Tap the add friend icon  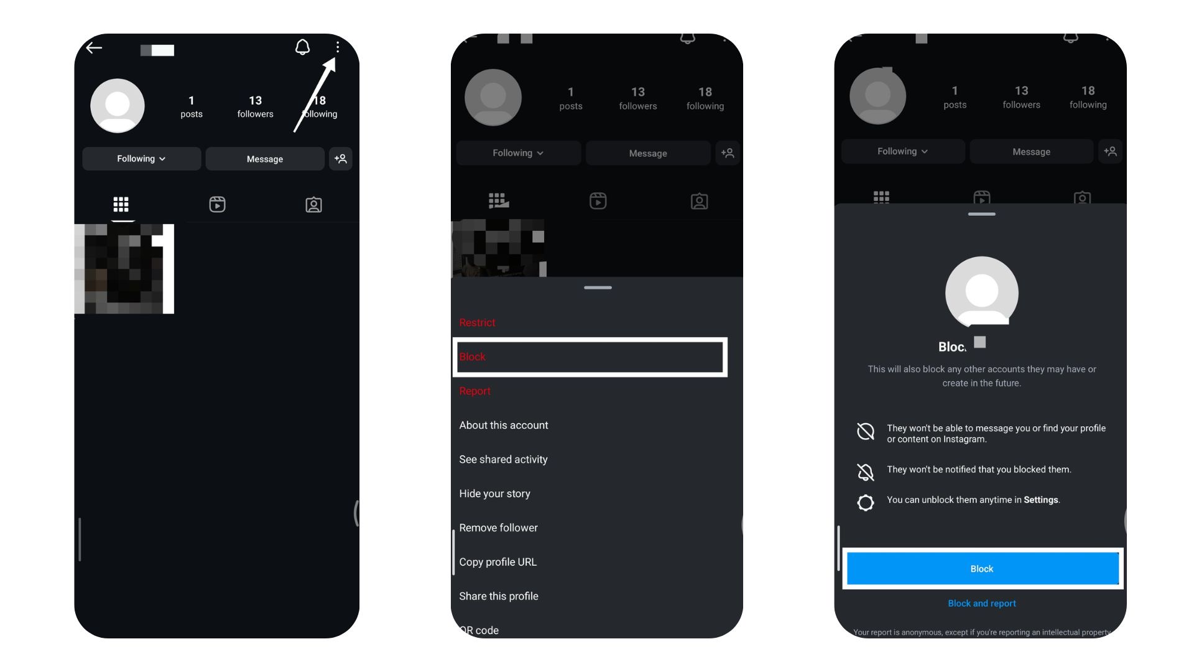(x=342, y=159)
